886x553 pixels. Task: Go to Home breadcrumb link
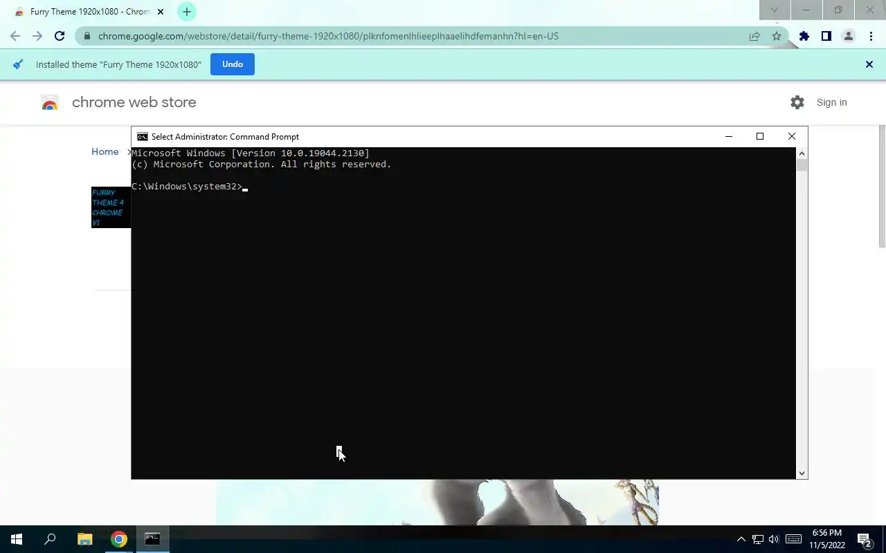point(105,151)
